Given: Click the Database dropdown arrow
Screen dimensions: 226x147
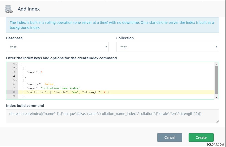Looking at the screenshot, I should click(106, 47).
